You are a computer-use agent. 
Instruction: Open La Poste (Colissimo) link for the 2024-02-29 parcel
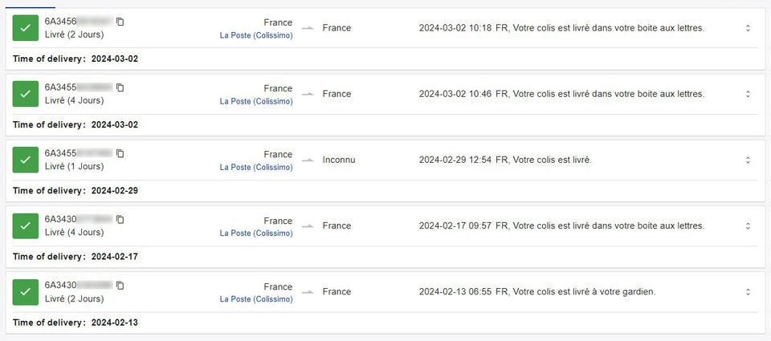256,168
